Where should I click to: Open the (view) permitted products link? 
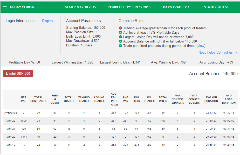(x=201, y=46)
